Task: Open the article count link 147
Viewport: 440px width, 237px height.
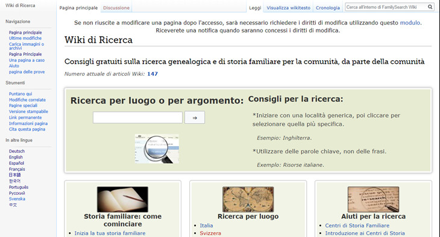Action: pos(152,74)
